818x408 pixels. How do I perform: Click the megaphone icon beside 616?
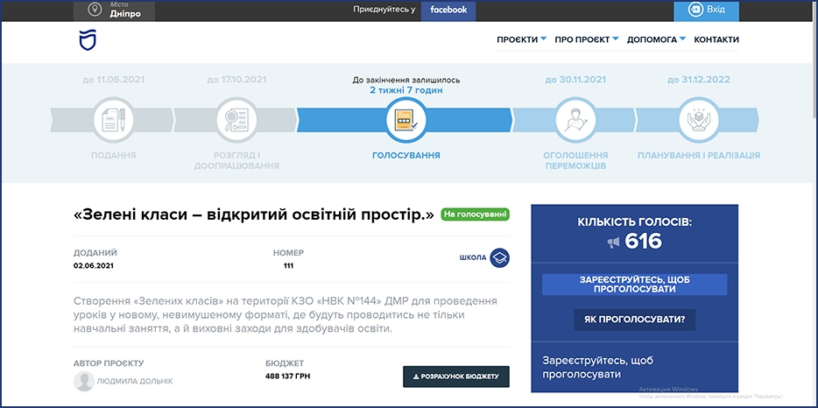[613, 243]
